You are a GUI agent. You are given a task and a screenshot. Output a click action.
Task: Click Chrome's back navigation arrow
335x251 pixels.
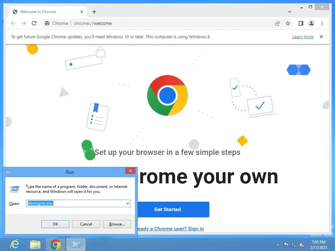pos(13,23)
